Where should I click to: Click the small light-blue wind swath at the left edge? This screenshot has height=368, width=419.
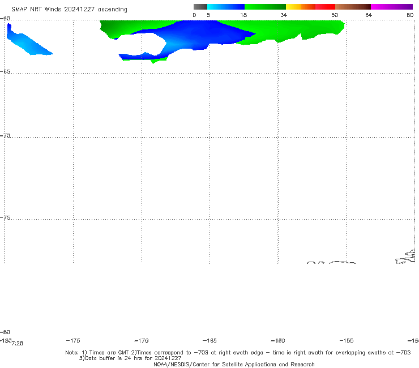[27, 43]
